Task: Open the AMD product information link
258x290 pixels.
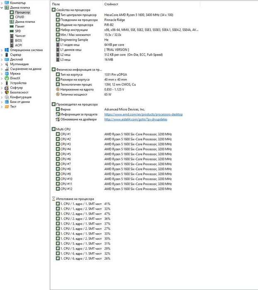Action: (144, 114)
